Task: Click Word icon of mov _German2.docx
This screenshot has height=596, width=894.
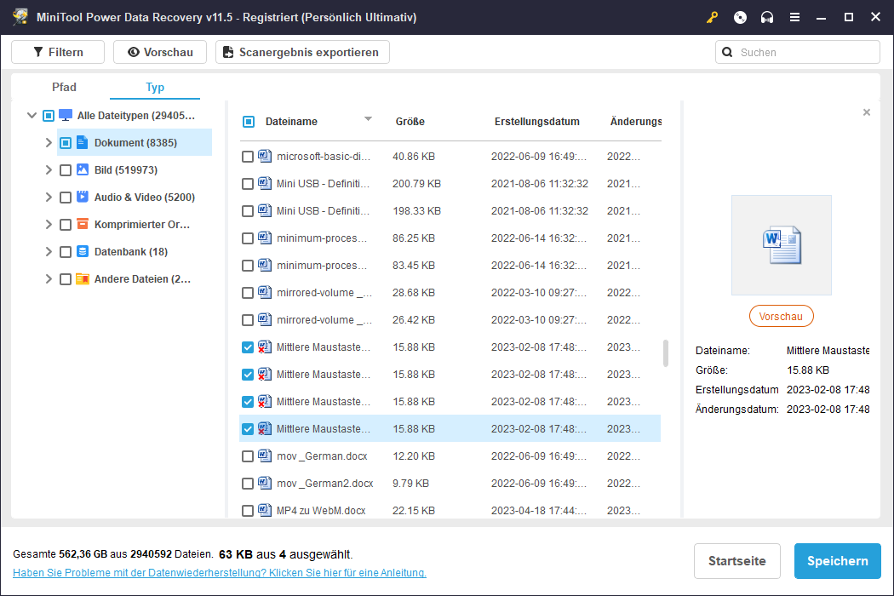Action: (x=265, y=483)
